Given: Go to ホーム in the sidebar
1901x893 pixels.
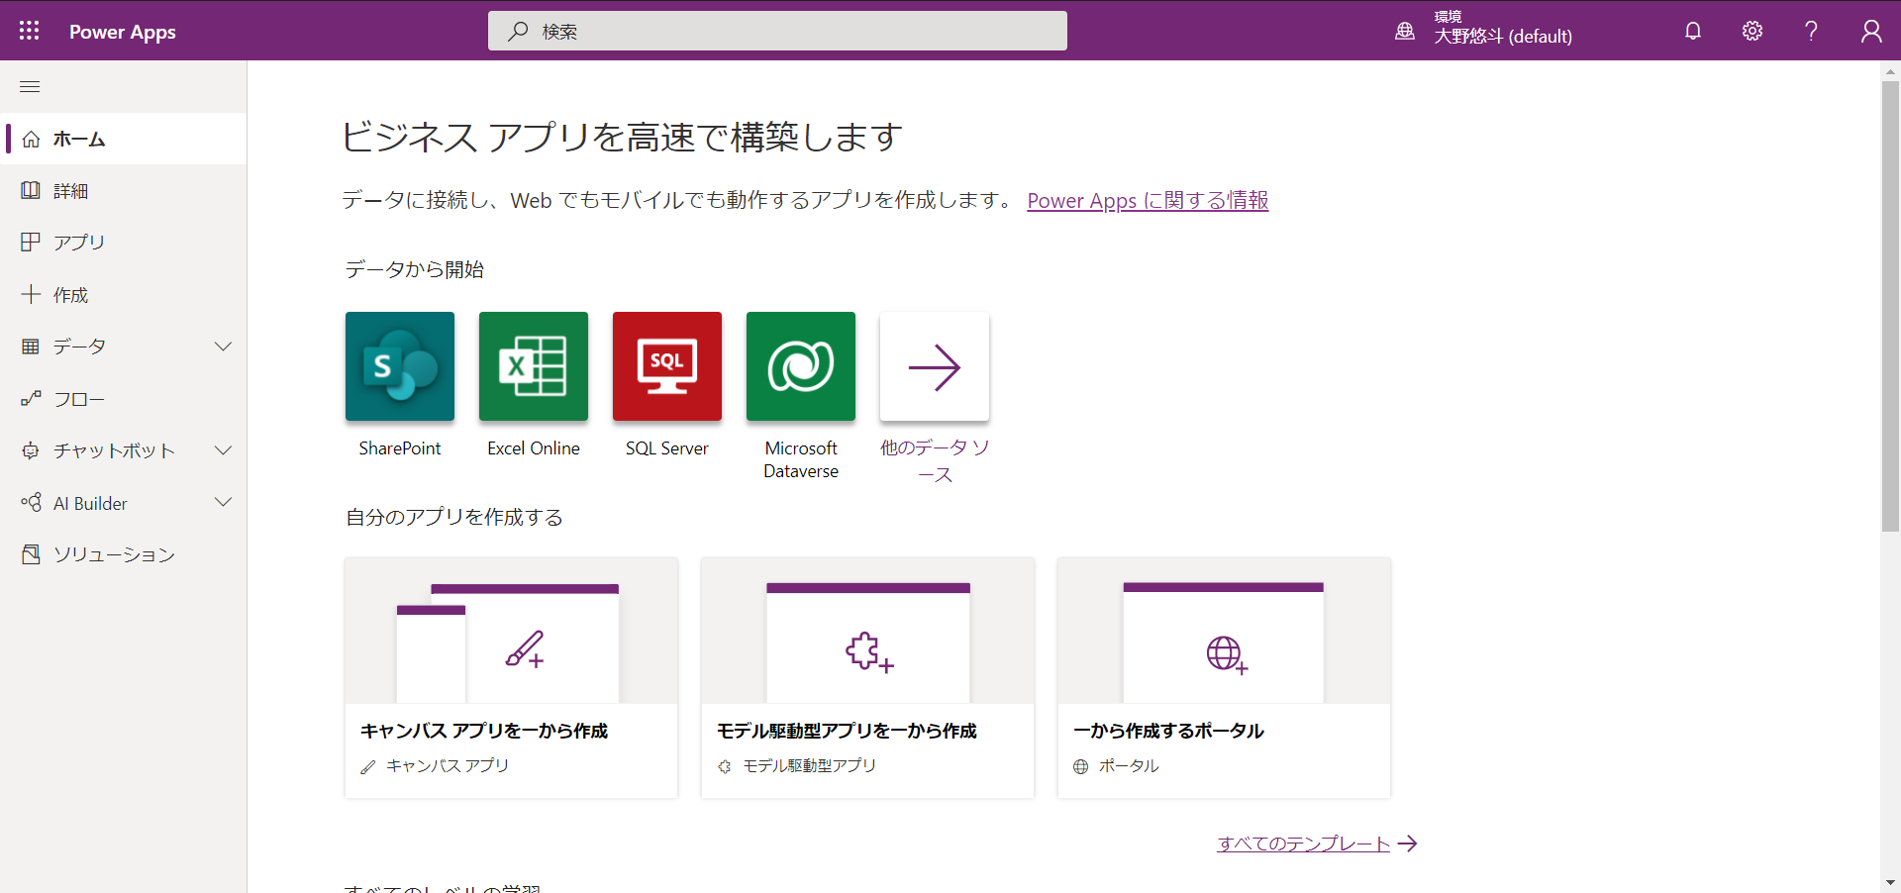Looking at the screenshot, I should [x=124, y=139].
